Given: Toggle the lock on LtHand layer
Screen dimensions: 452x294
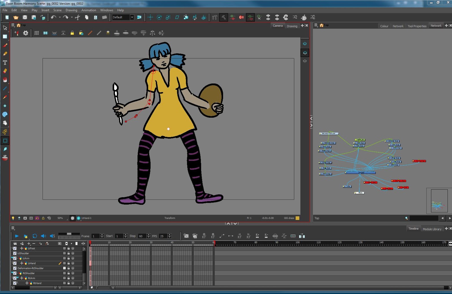Looking at the screenshot, I should [68, 263].
